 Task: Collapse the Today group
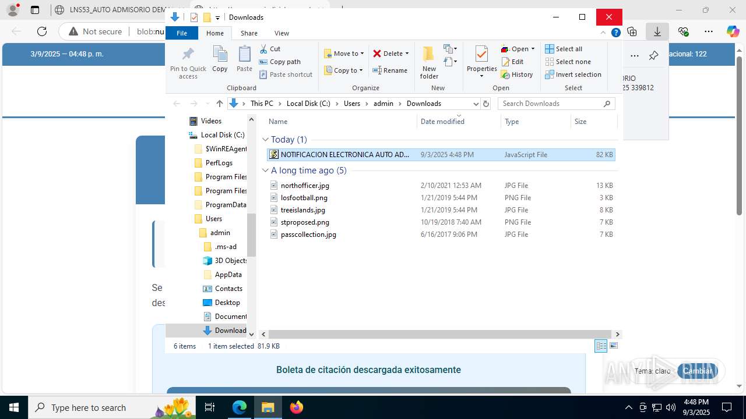tap(265, 140)
